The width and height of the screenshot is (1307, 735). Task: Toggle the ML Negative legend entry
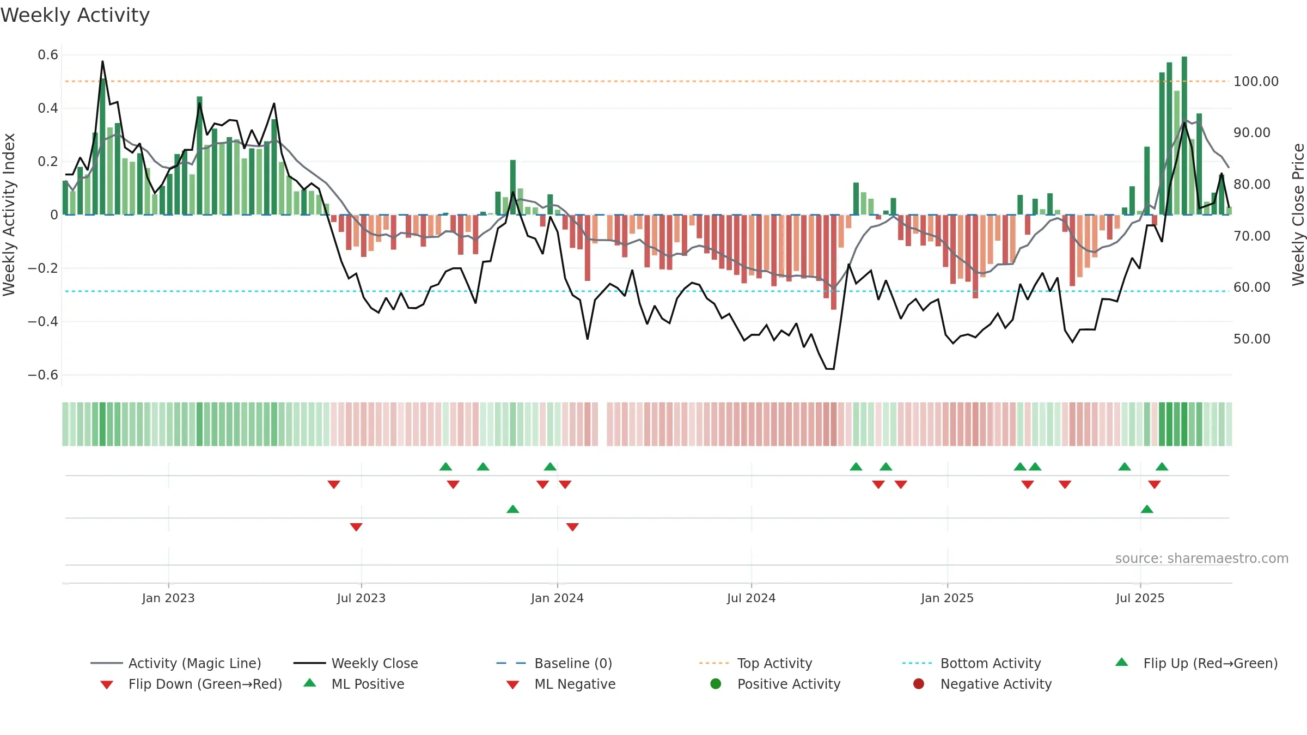pyautogui.click(x=561, y=684)
